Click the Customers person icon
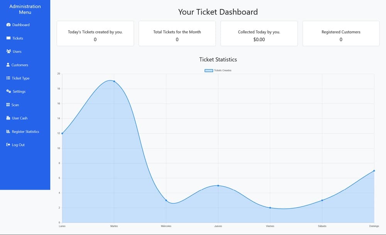The image size is (386, 235). [x=8, y=65]
